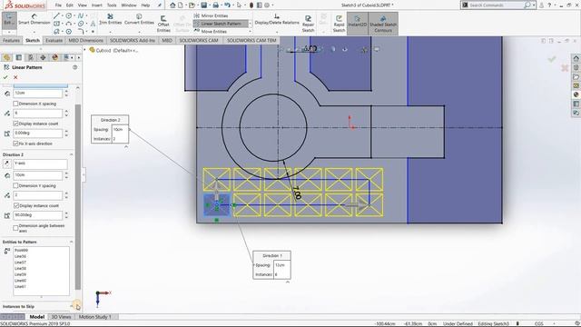The image size is (581, 327).
Task: Click Mirror Entities in the ribbon
Action: (211, 15)
